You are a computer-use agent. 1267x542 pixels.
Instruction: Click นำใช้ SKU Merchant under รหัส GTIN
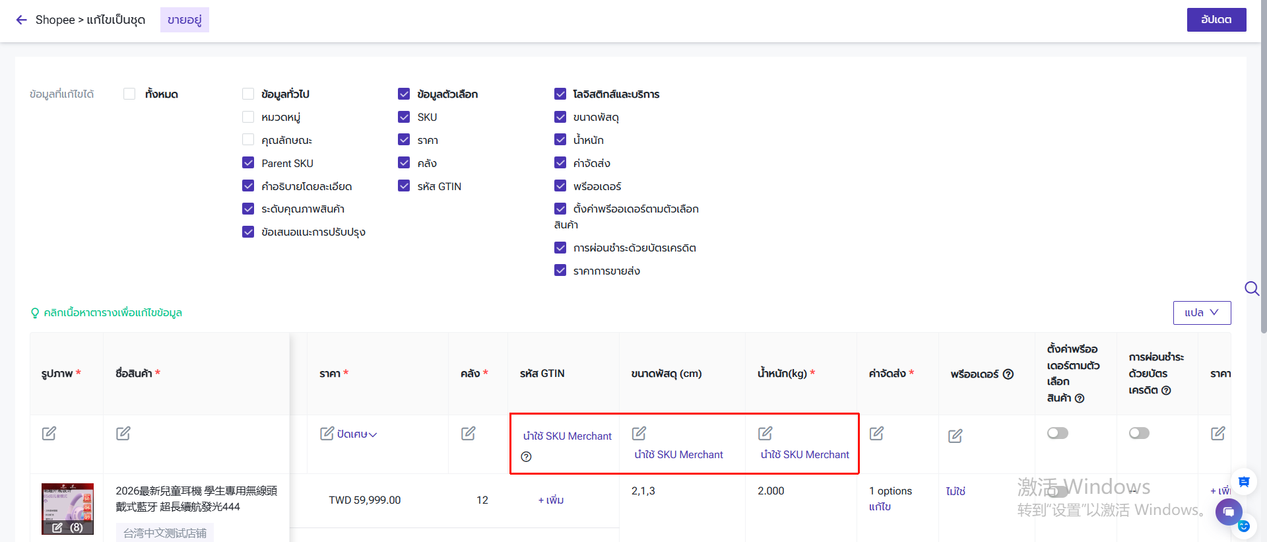[x=567, y=436]
